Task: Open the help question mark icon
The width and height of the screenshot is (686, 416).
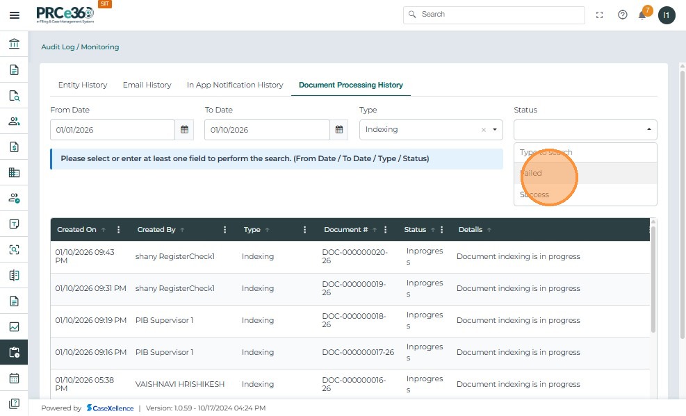Action: point(622,15)
